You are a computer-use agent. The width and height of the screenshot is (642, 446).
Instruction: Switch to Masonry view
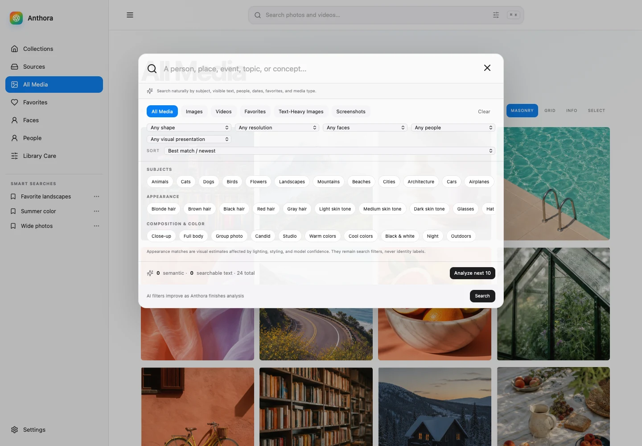[522, 111]
